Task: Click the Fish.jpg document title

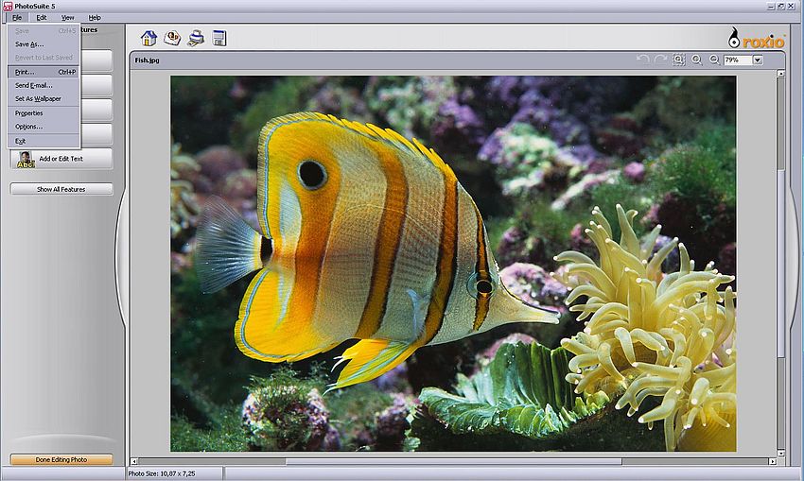Action: pyautogui.click(x=148, y=60)
